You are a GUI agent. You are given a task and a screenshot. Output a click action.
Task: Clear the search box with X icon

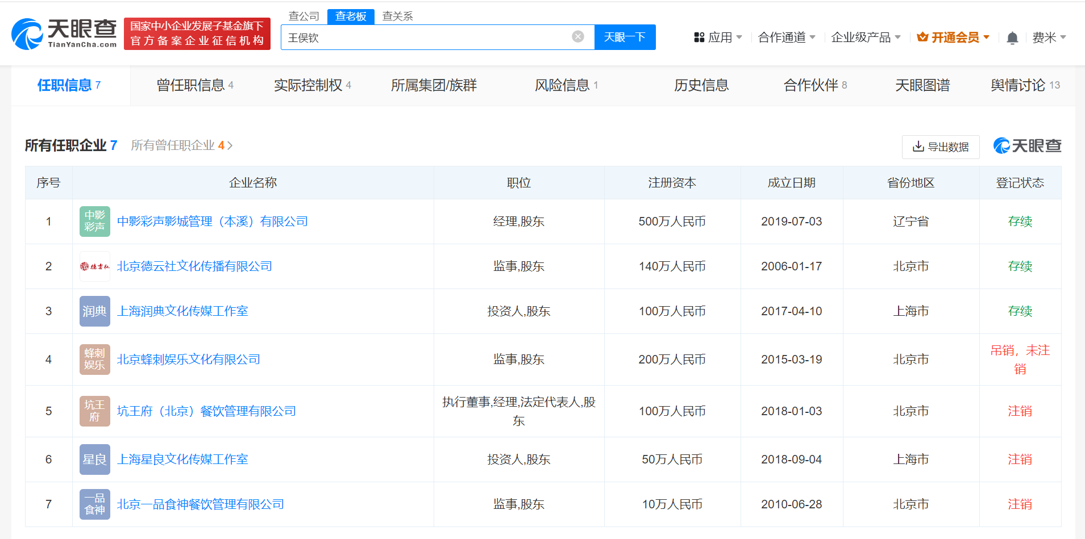(x=577, y=37)
